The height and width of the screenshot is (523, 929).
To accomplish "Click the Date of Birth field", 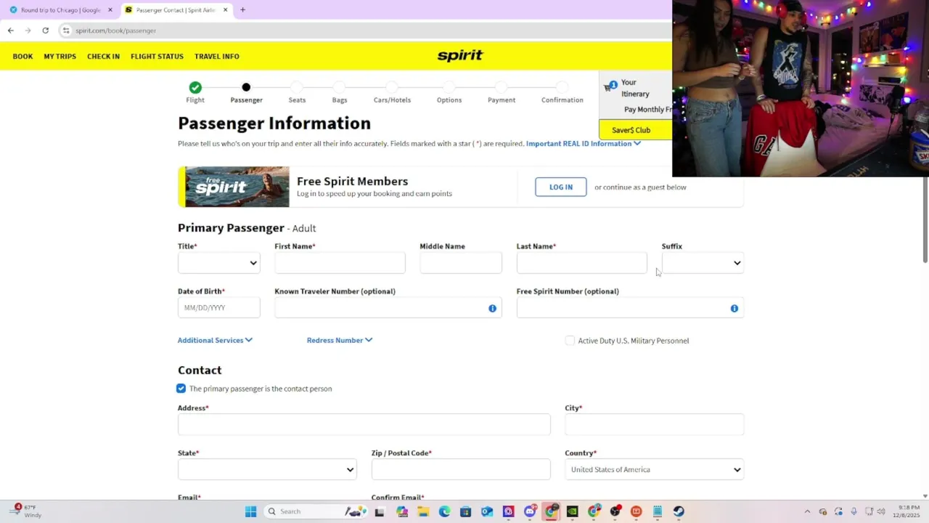I will (218, 308).
